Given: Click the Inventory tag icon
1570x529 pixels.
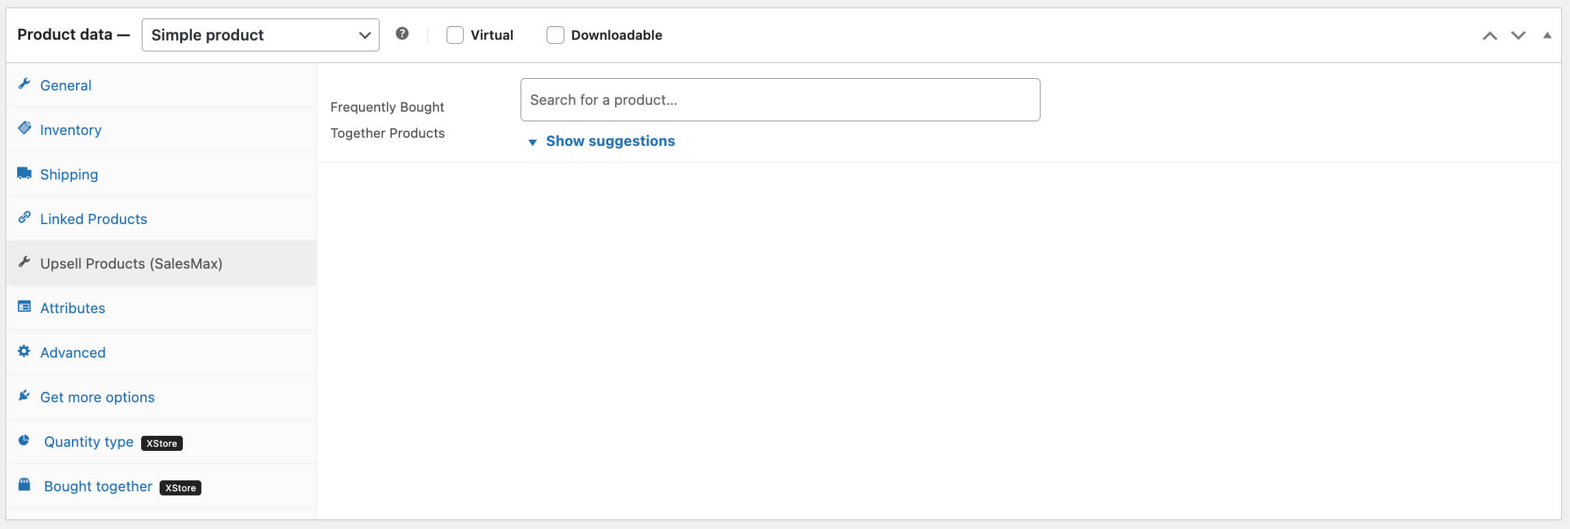Looking at the screenshot, I should click(x=25, y=128).
